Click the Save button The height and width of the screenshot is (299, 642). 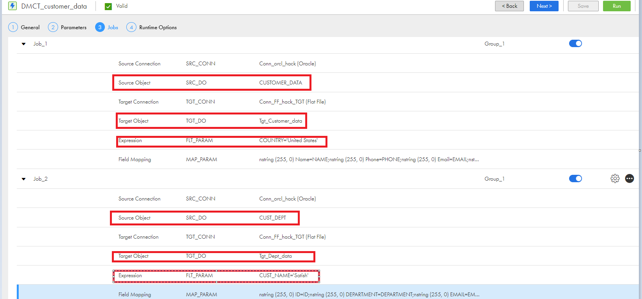point(583,6)
